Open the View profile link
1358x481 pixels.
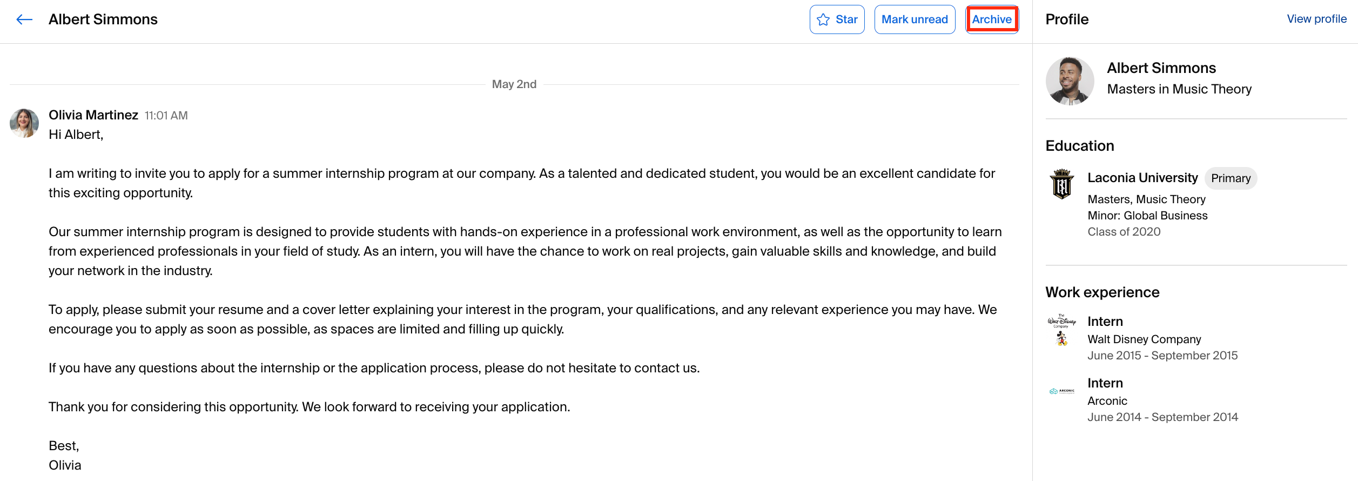click(1316, 19)
